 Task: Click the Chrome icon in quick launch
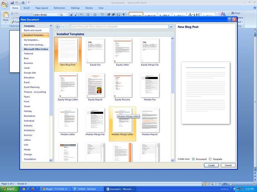[23, 189]
